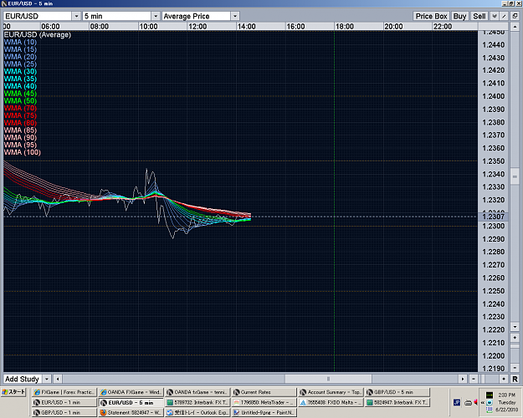
Task: Click the detach chart window icon
Action: (515, 16)
